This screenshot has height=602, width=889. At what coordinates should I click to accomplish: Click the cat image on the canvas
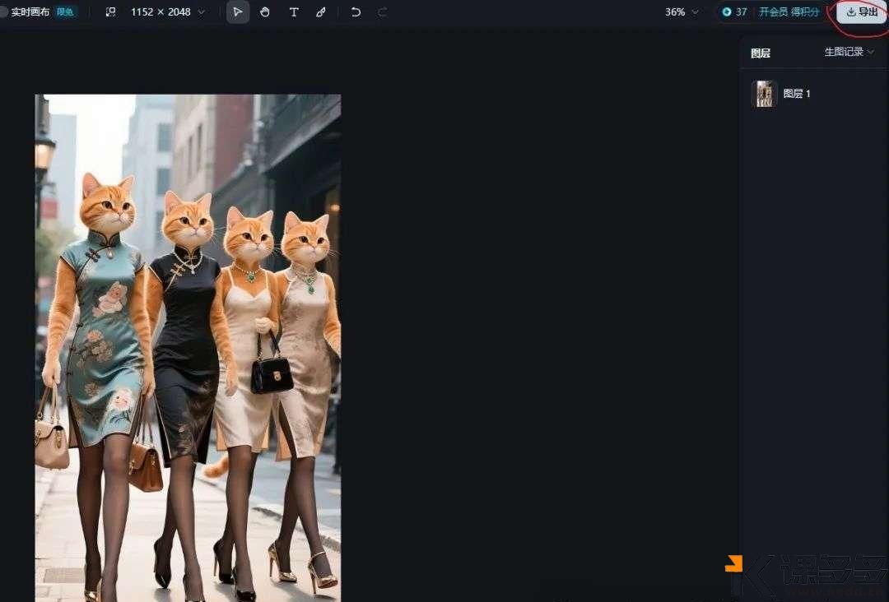(x=188, y=347)
